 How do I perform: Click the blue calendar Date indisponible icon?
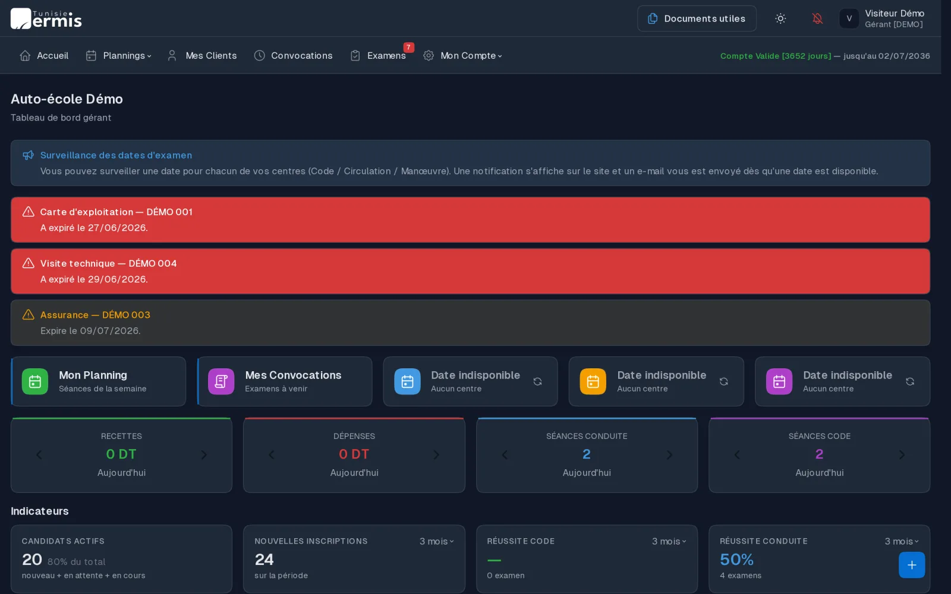coord(407,381)
